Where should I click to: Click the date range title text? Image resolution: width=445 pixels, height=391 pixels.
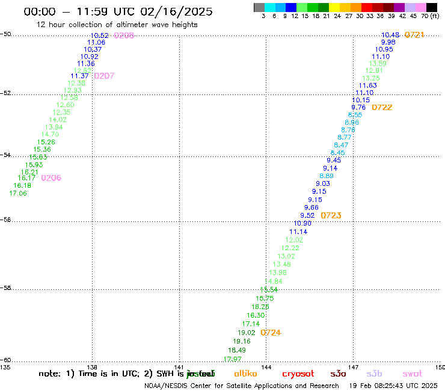118,11
